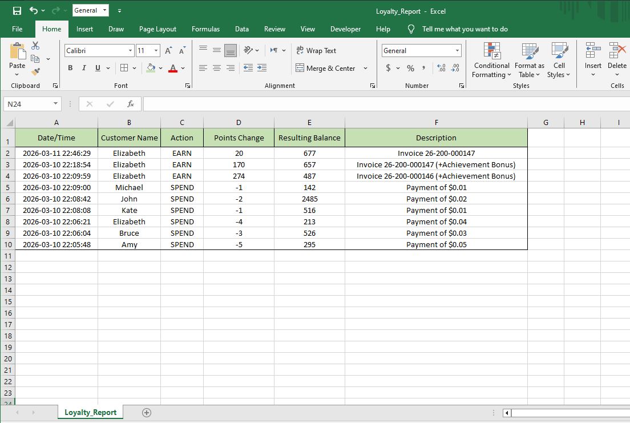The image size is (630, 423).
Task: Click the Save icon in title bar
Action: [x=17, y=11]
